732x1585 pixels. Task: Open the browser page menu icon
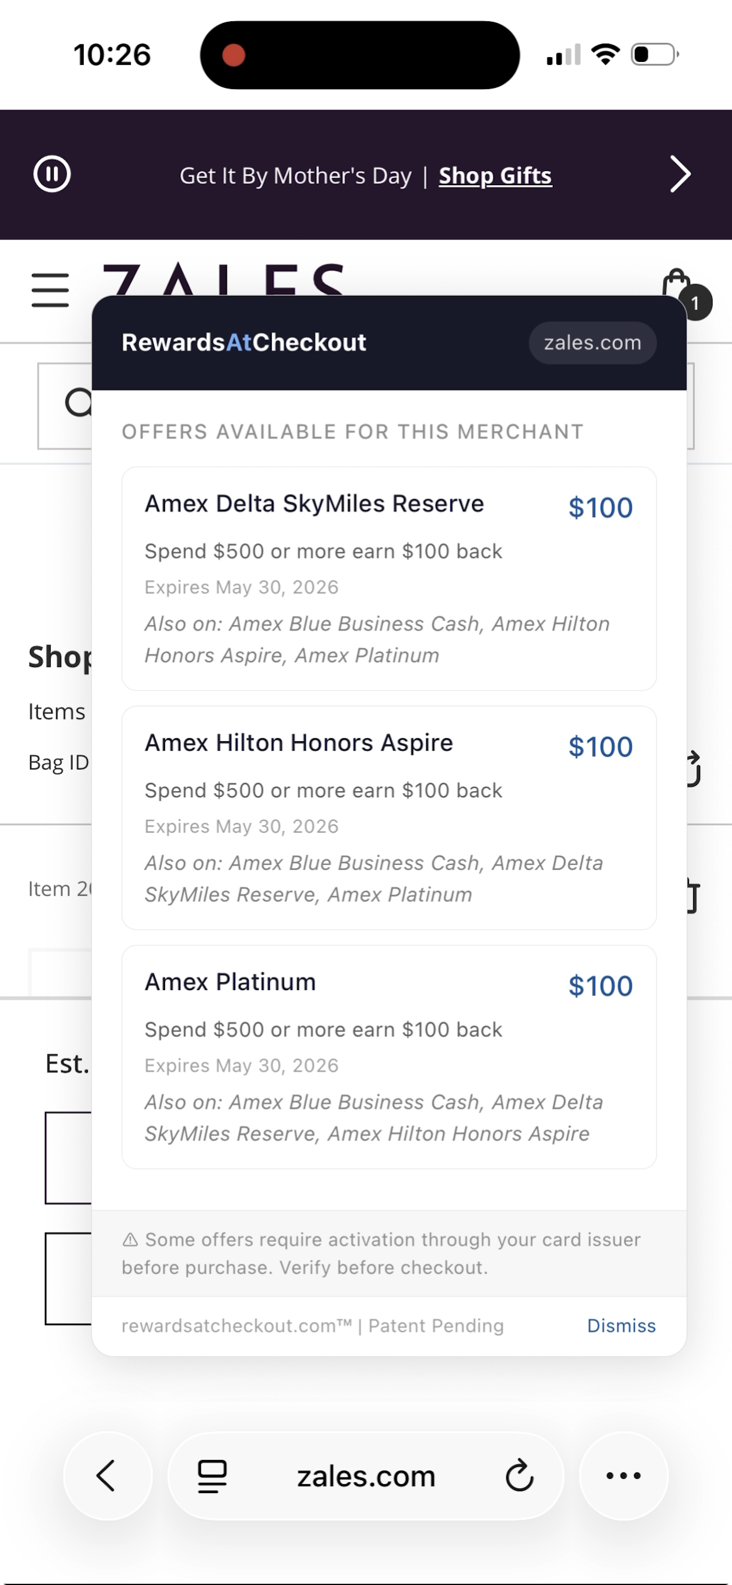pos(212,1476)
